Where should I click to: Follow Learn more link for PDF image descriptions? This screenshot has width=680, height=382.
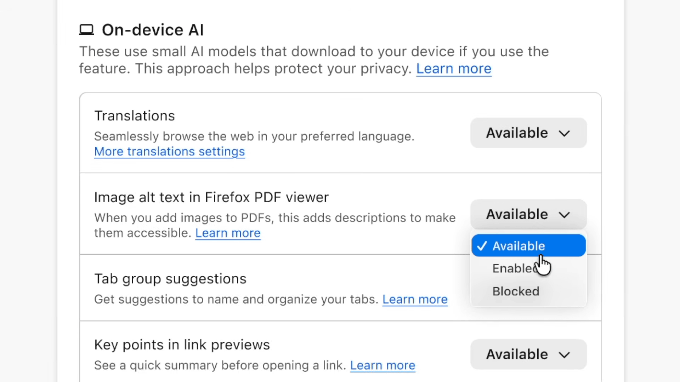click(x=228, y=233)
